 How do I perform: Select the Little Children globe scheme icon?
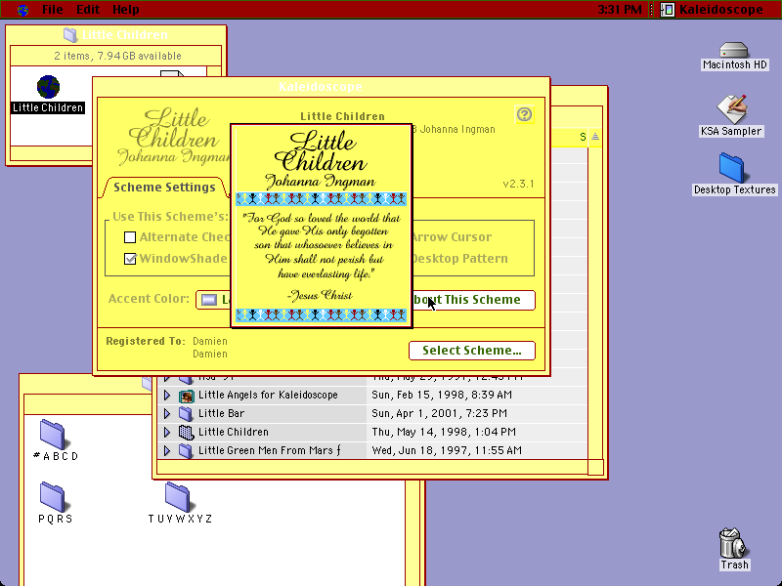[x=48, y=88]
